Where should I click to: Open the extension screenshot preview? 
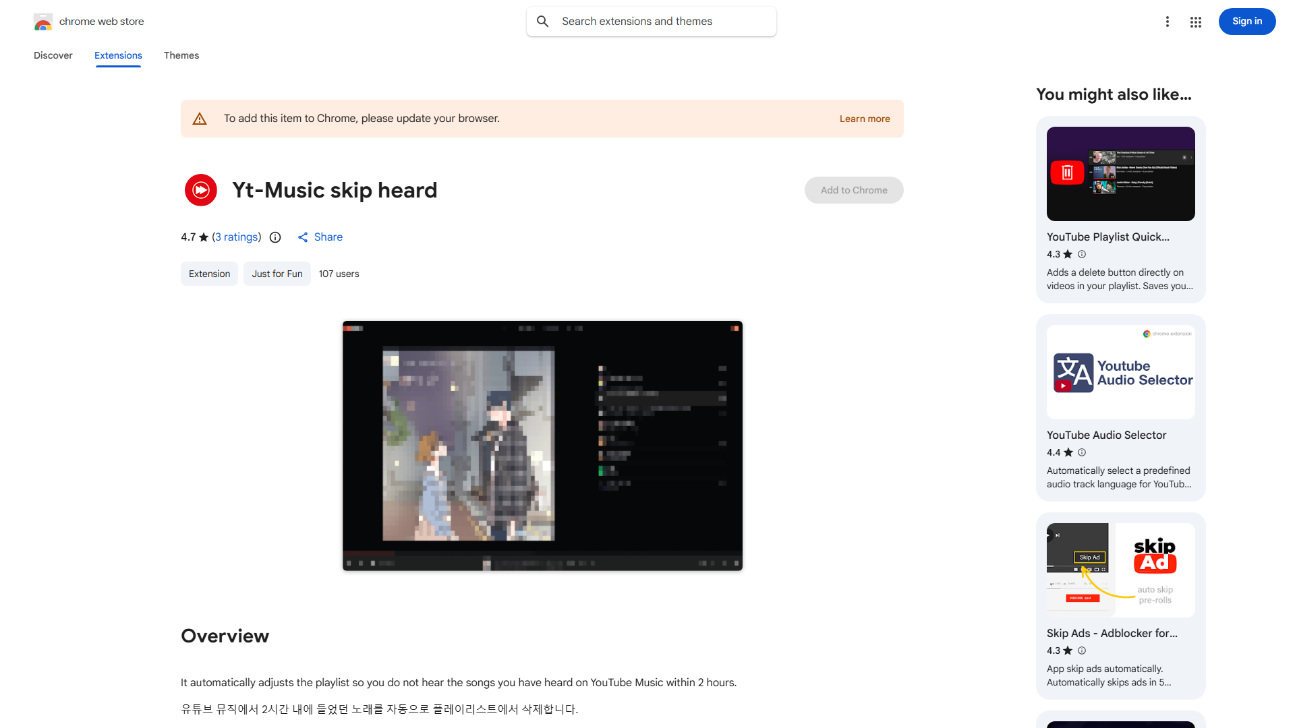click(x=542, y=445)
